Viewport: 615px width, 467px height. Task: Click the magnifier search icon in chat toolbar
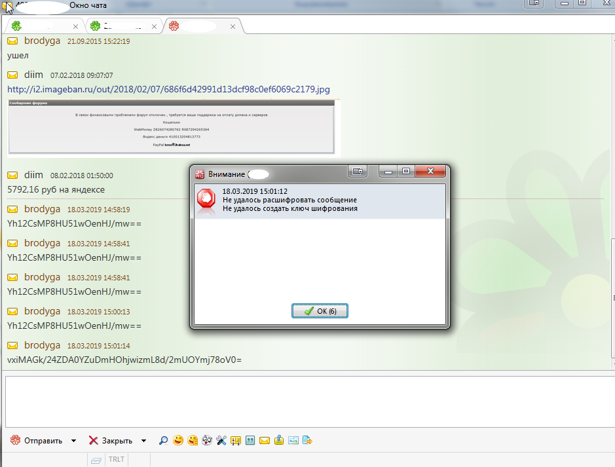[x=164, y=441]
